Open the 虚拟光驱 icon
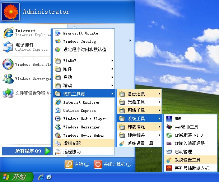 click(58, 144)
